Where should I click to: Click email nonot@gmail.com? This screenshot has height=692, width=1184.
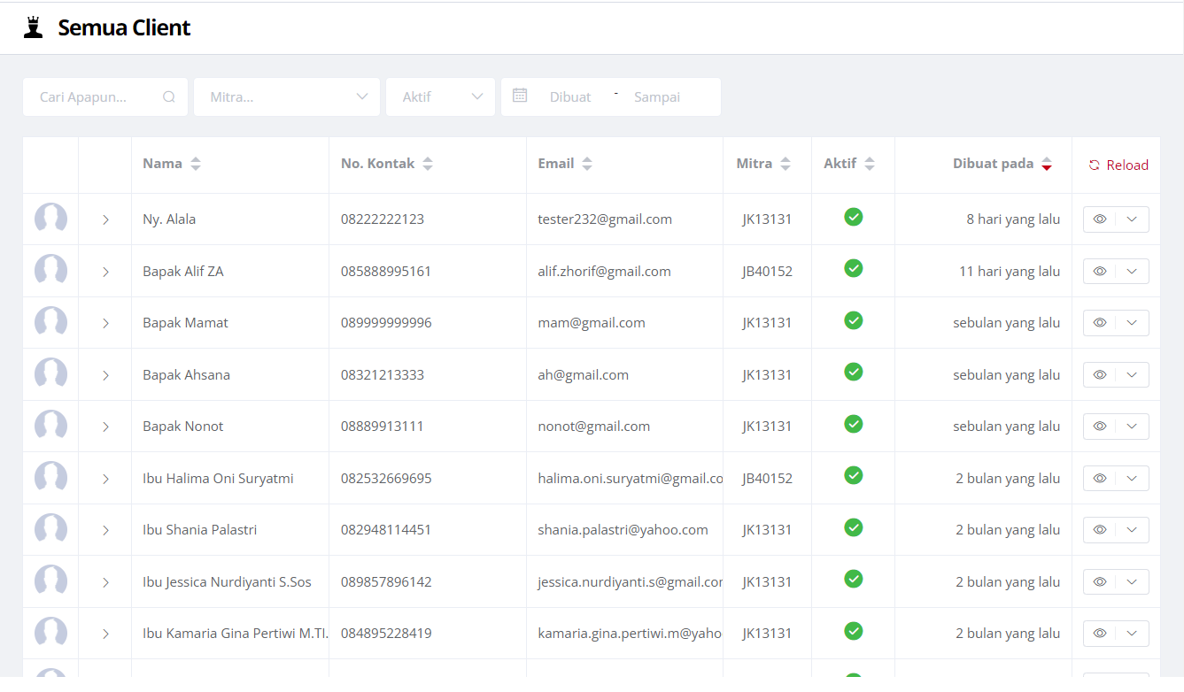[x=593, y=427]
